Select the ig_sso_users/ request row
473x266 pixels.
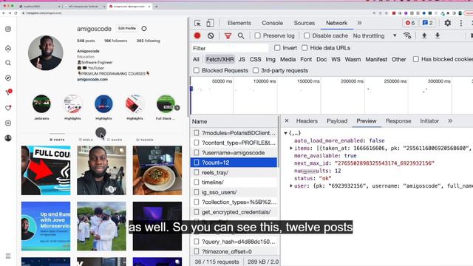pyautogui.click(x=234, y=192)
